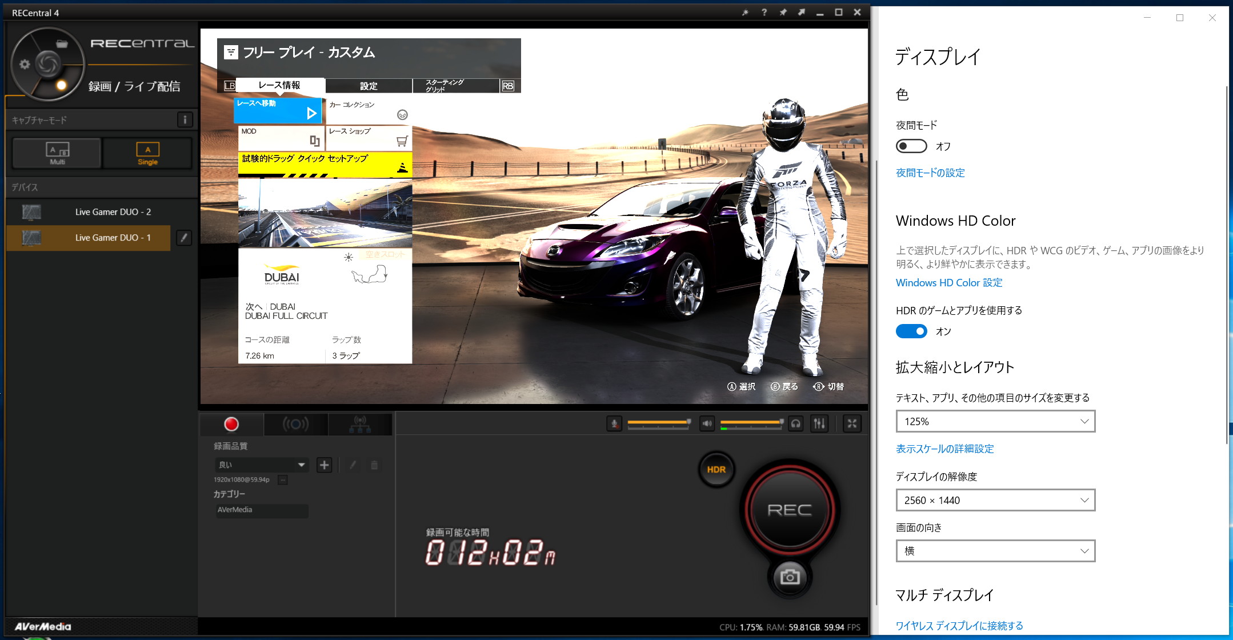Open 表示スケールの詳細設定 link
The width and height of the screenshot is (1233, 640).
pos(945,449)
